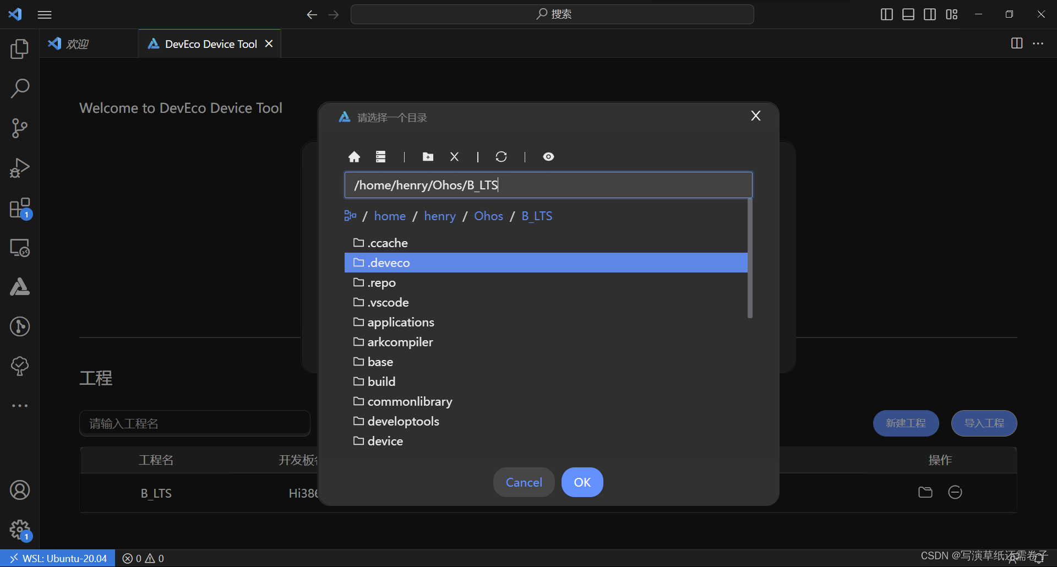Image resolution: width=1057 pixels, height=567 pixels.
Task: Click the root tree icon in the breadcrumb
Action: [x=350, y=216]
